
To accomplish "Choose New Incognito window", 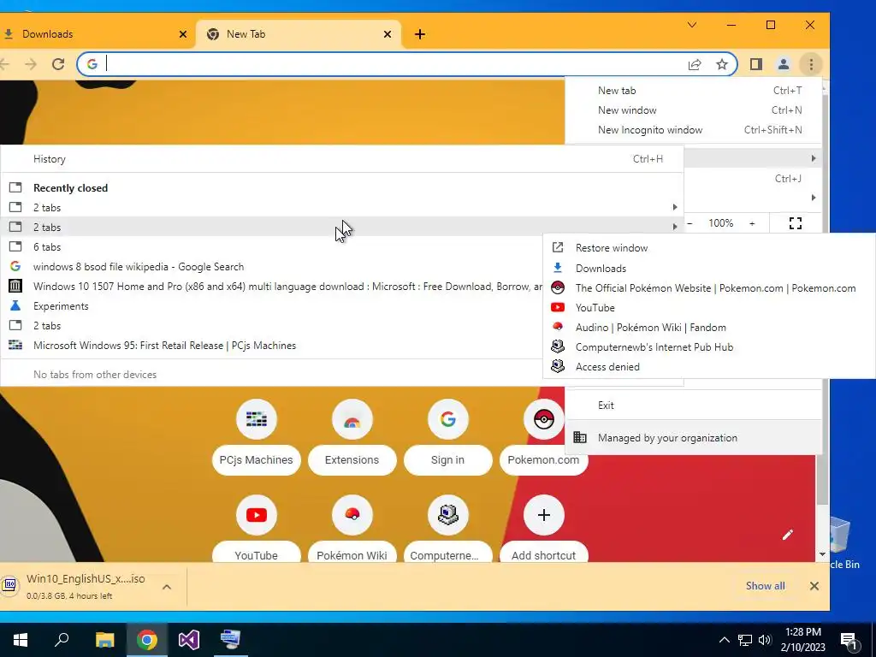I will pyautogui.click(x=693, y=130).
